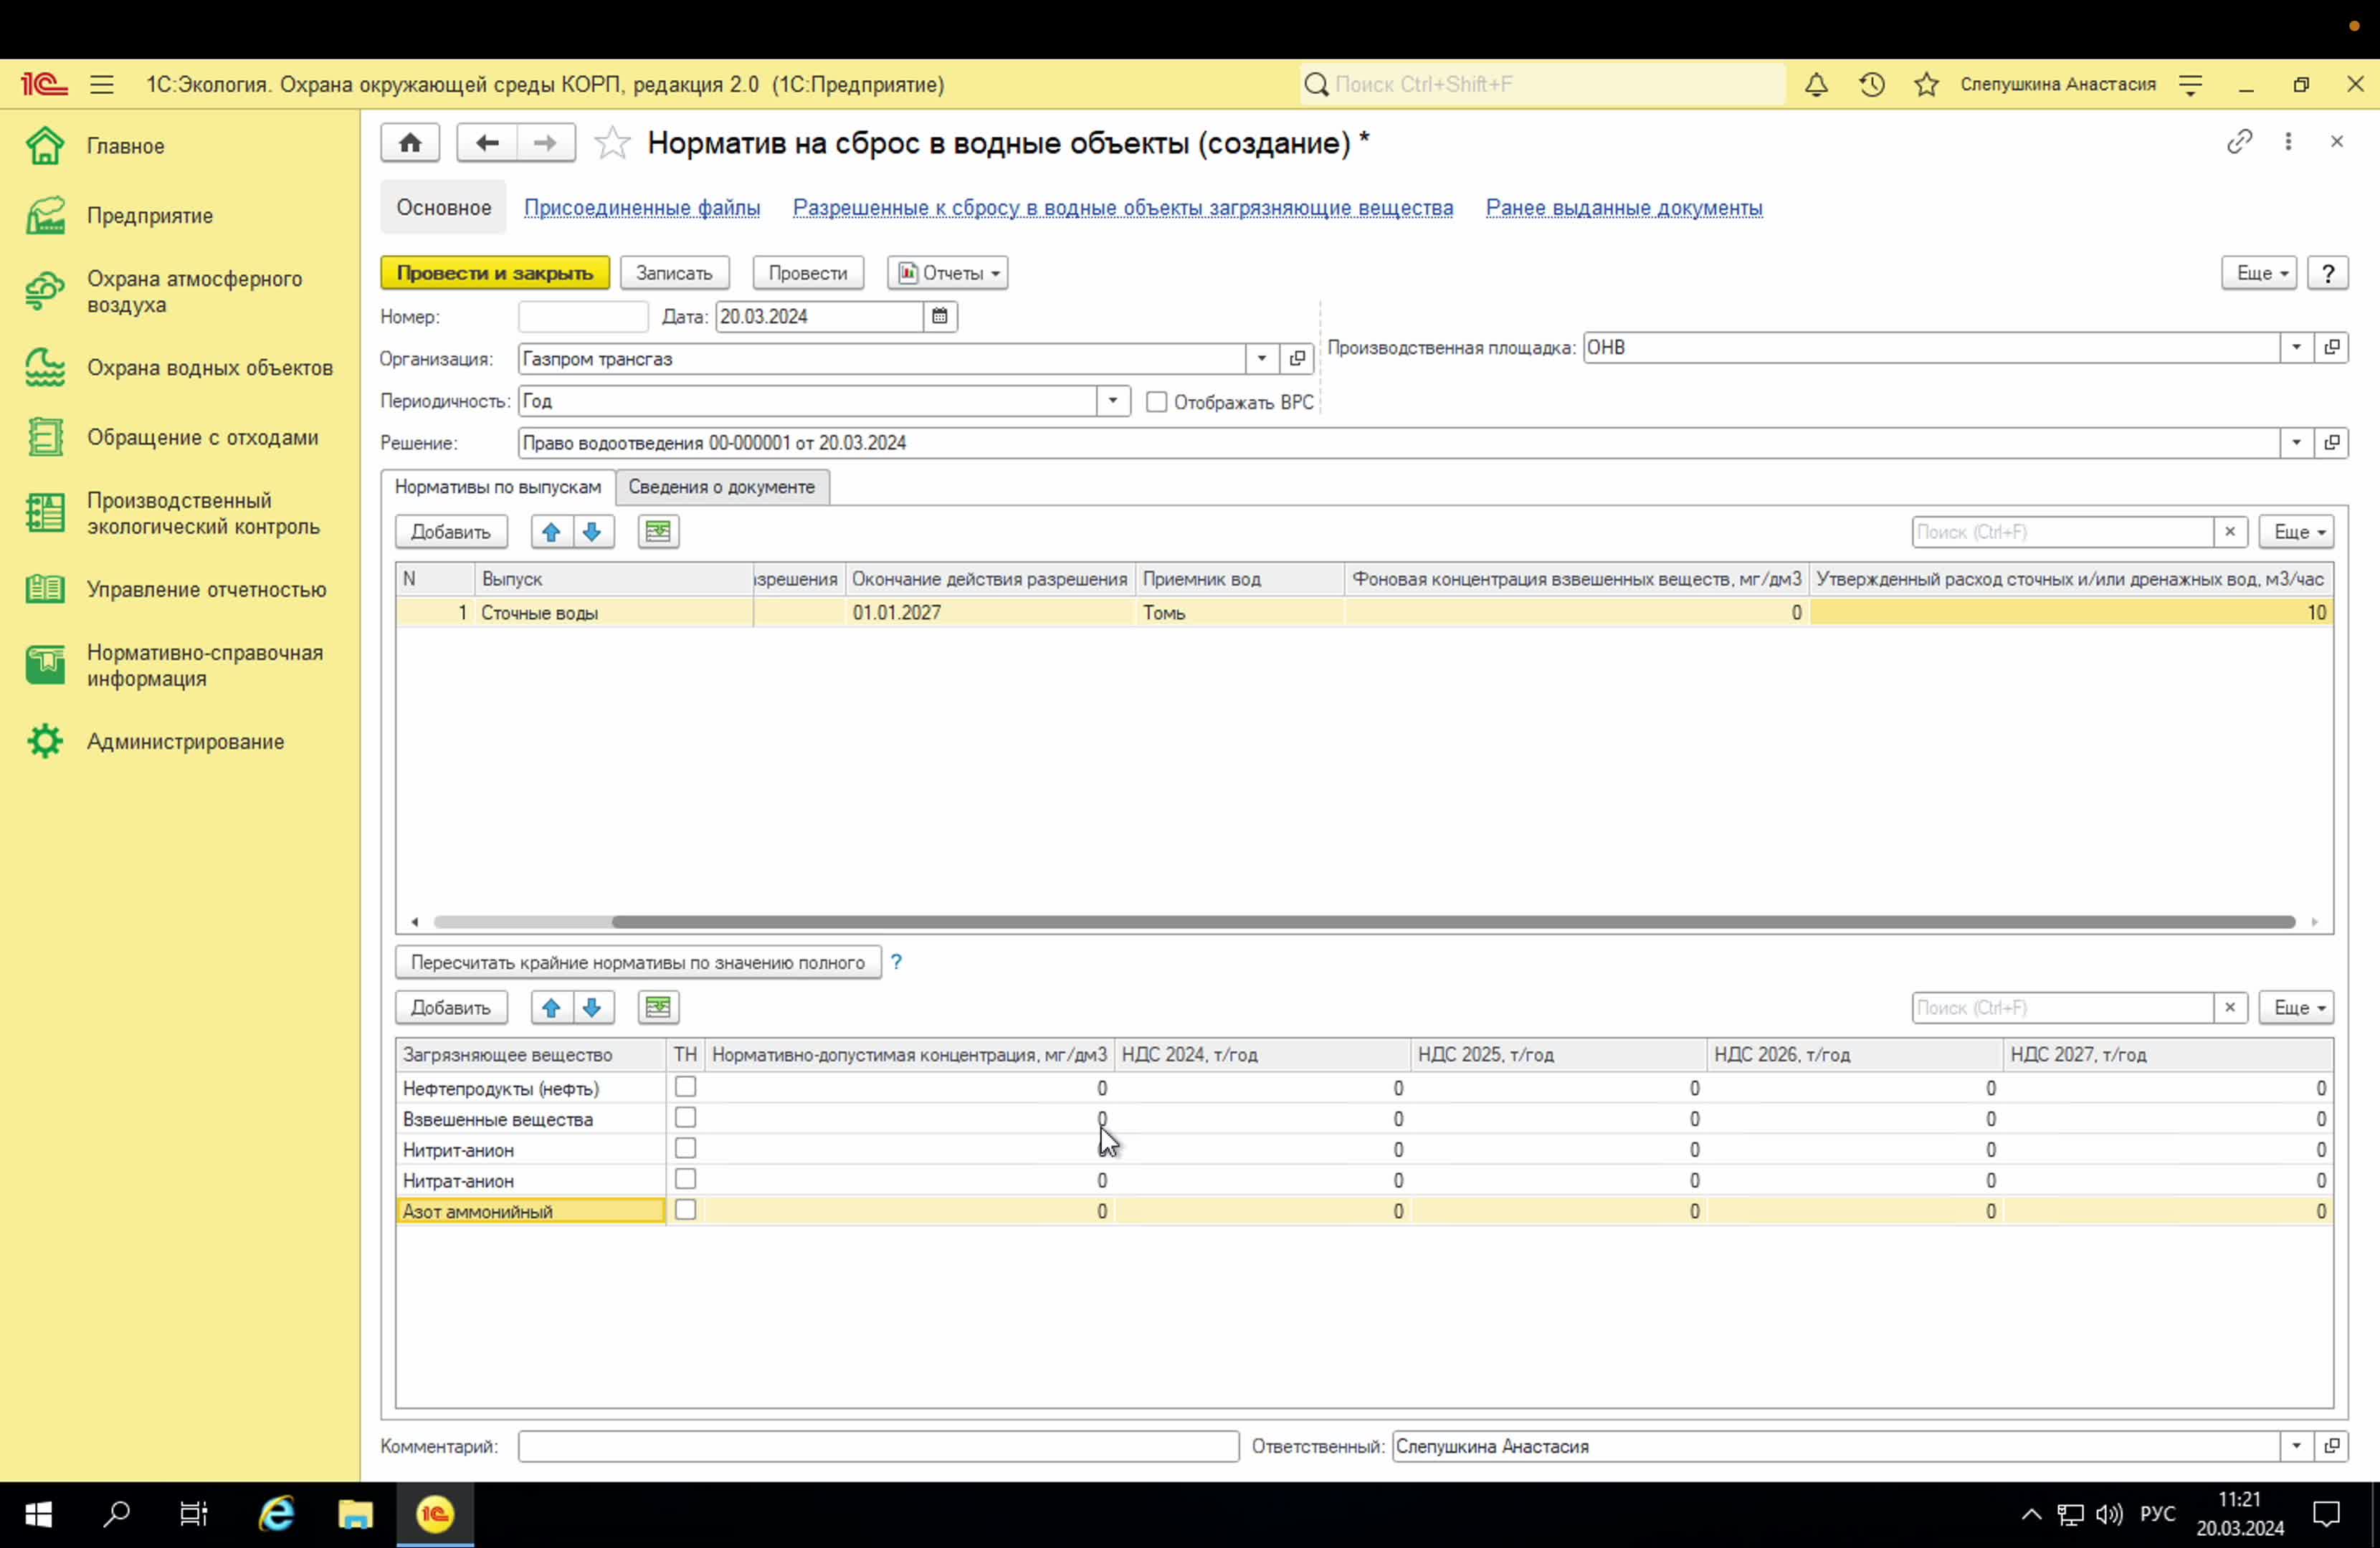Move the выпуск row down
The image size is (2380, 1548).
[x=592, y=532]
